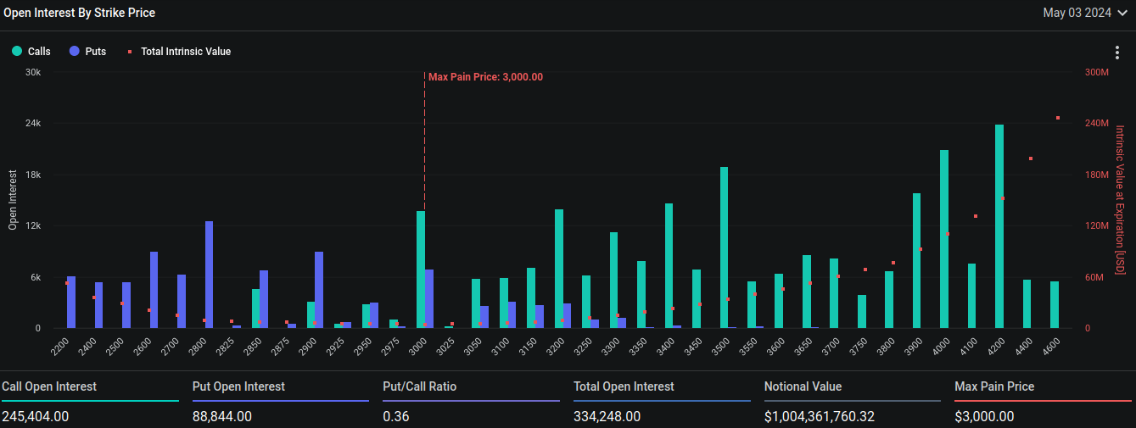Click the Put Open Interest stat card
The width and height of the screenshot is (1136, 428).
(x=280, y=401)
